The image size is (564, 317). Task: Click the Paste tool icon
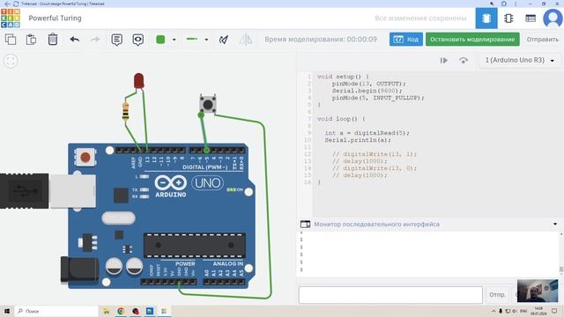click(x=32, y=39)
